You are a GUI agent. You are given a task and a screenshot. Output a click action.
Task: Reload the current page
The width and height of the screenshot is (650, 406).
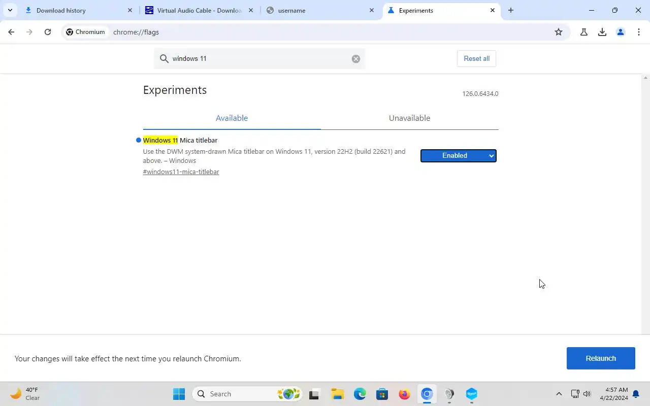[x=48, y=32]
